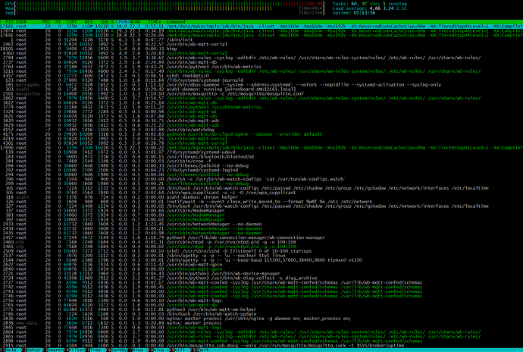Select the systemd-udevd process row
Screen dimensions: 523x352
[261, 152]
